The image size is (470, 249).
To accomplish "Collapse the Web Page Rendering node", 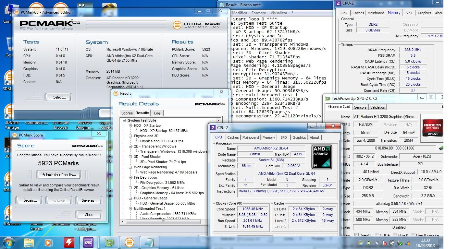I will [x=130, y=167].
